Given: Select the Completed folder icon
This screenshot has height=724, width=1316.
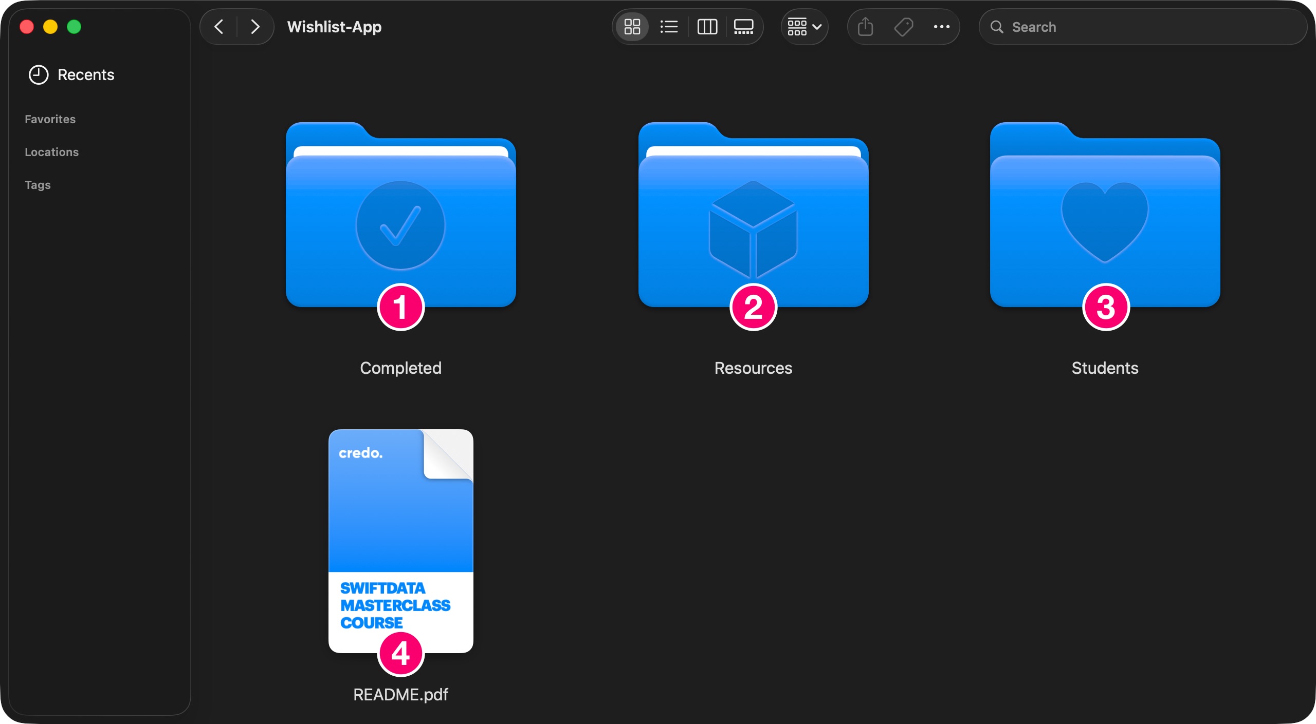Looking at the screenshot, I should (x=400, y=216).
